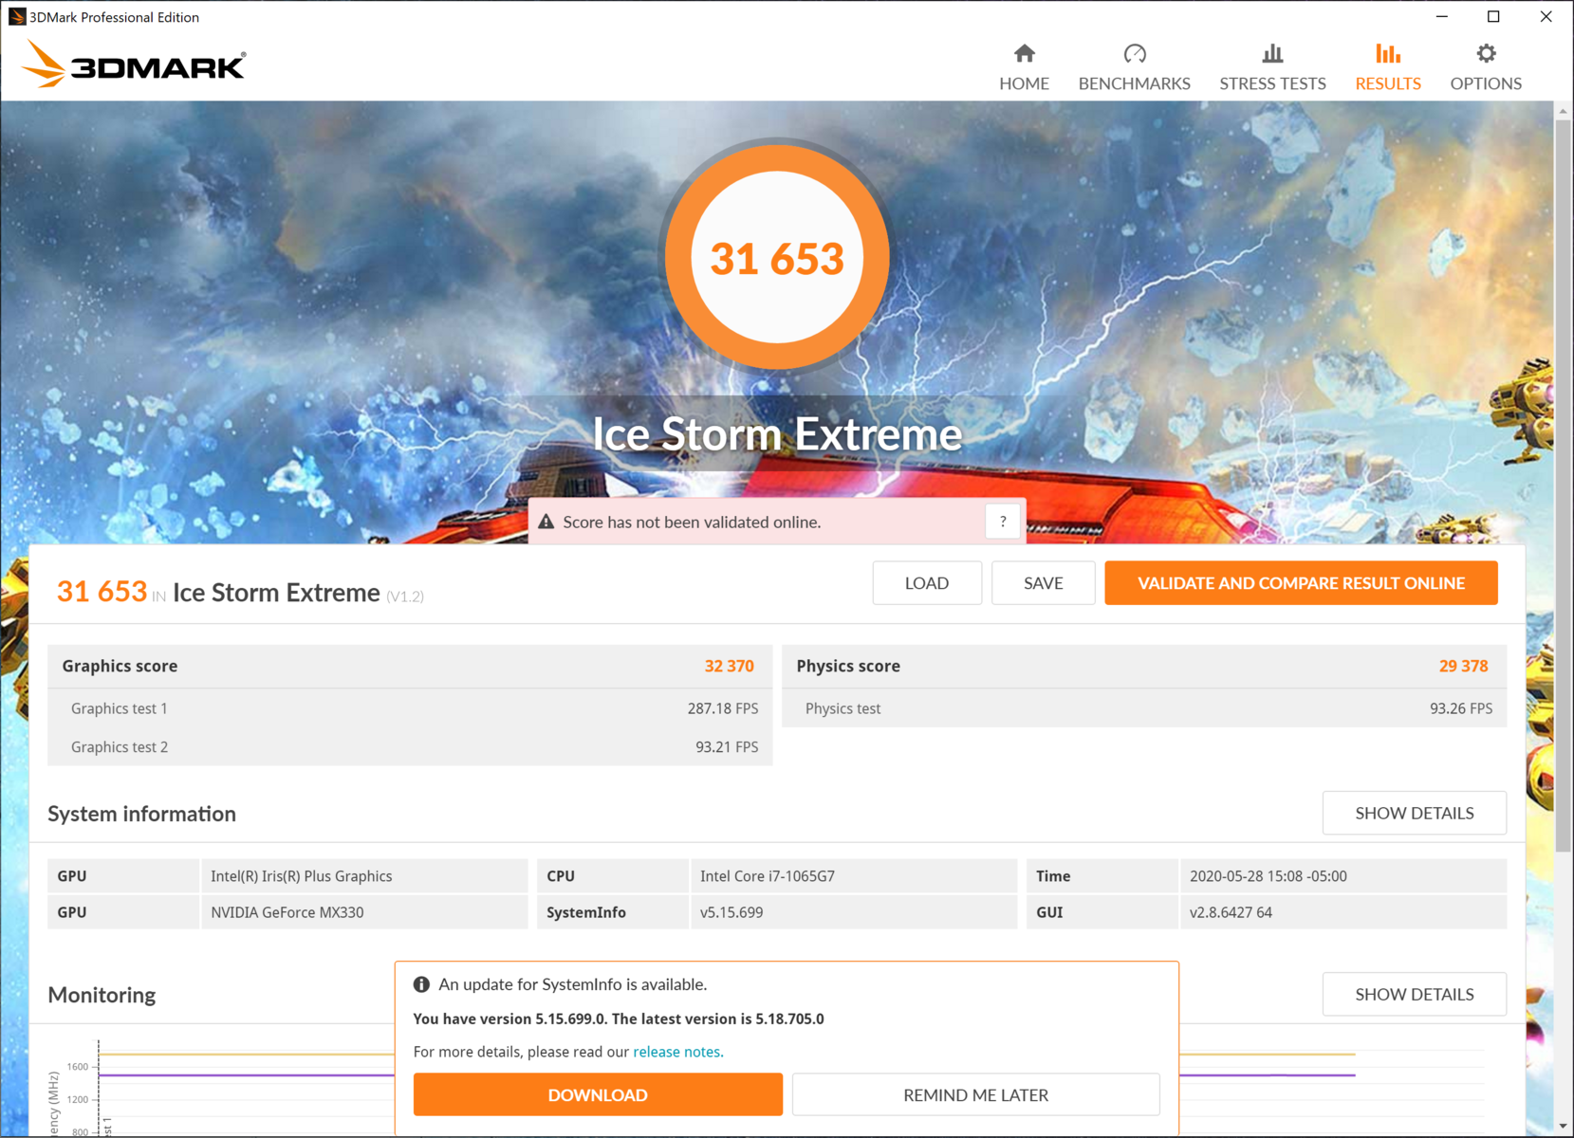Image resolution: width=1574 pixels, height=1138 pixels.
Task: Open the Options gear icon
Action: click(1486, 53)
